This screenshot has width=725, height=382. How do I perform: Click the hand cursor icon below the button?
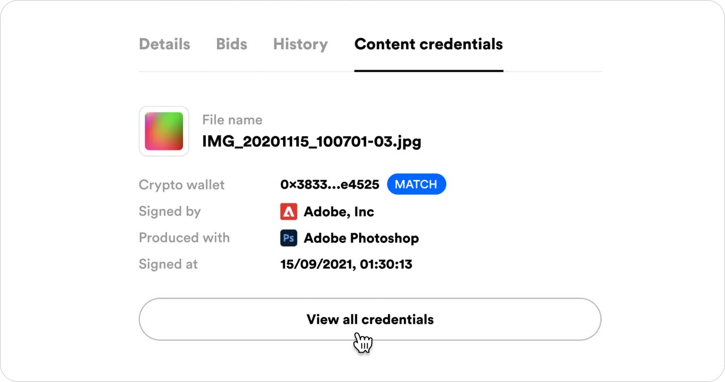[x=363, y=342]
